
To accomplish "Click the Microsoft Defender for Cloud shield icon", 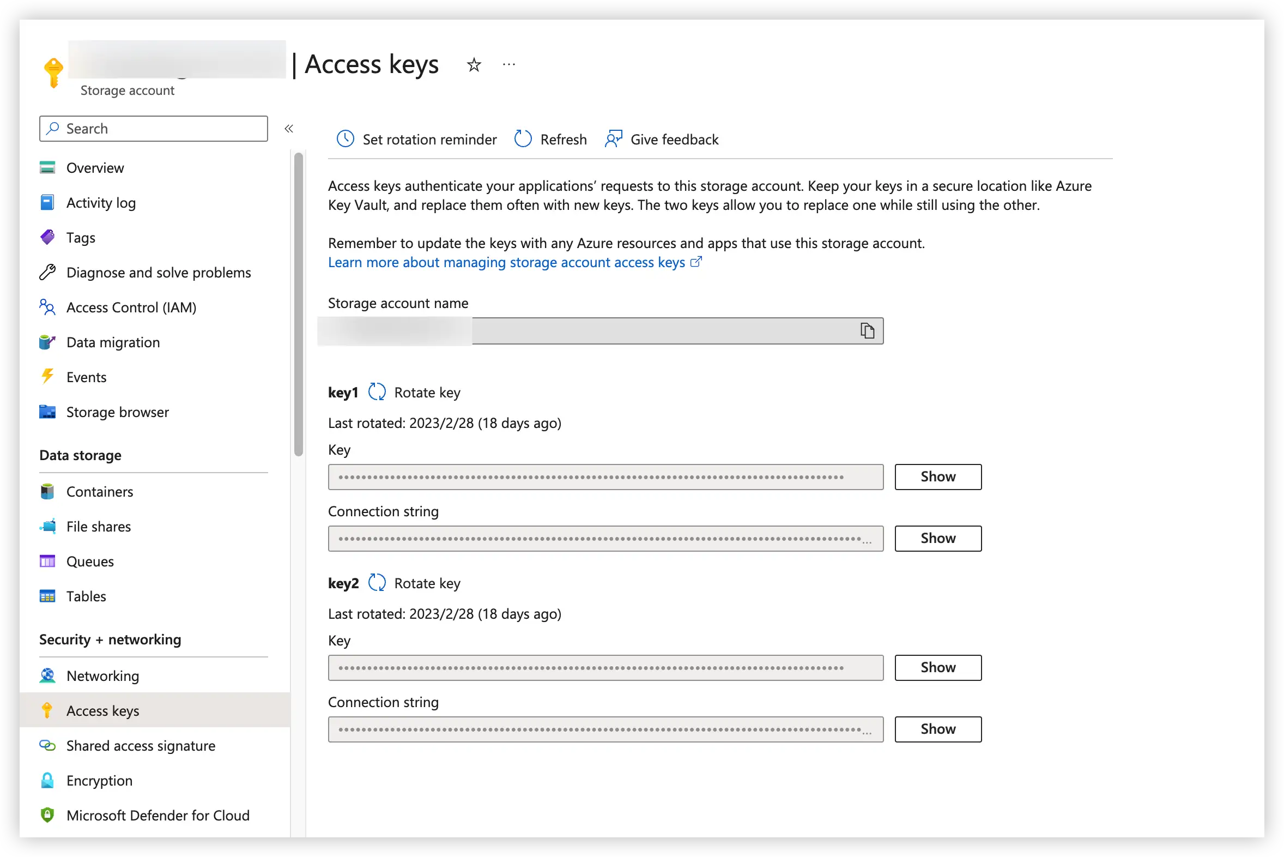I will (x=47, y=815).
